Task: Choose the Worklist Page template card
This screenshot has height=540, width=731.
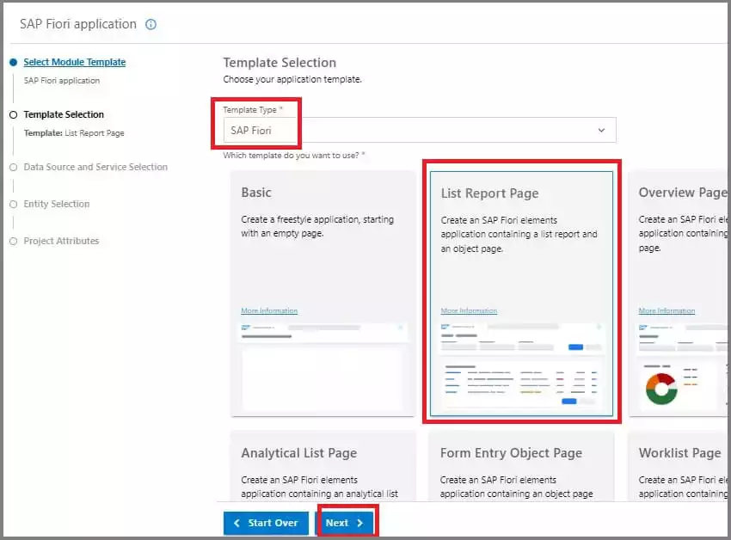Action: coord(679,466)
